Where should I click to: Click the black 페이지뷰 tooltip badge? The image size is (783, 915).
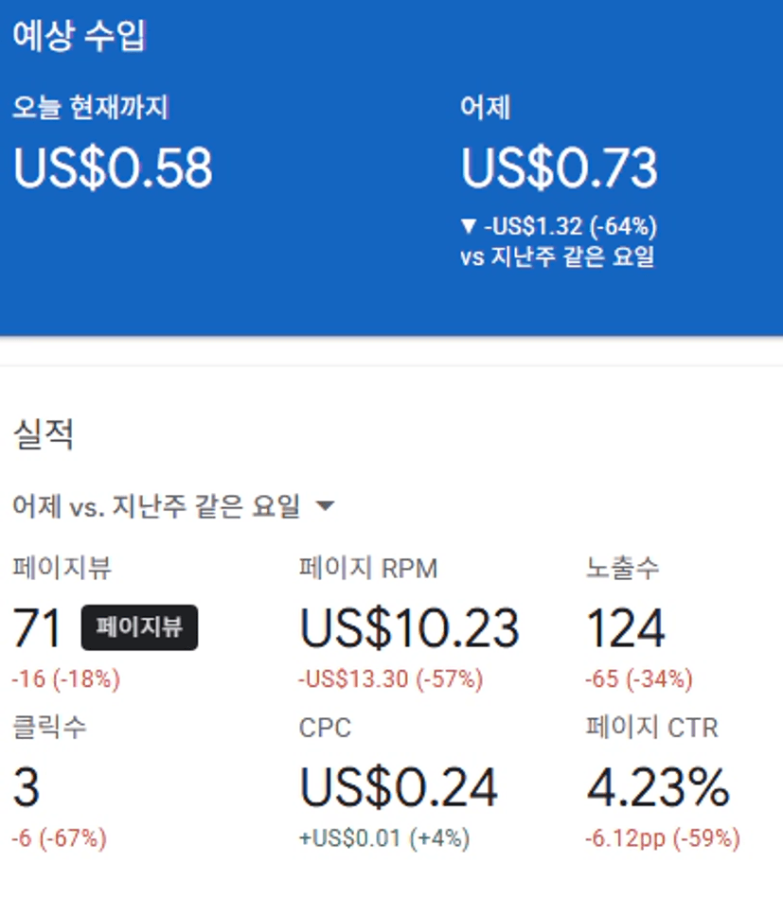click(x=140, y=627)
